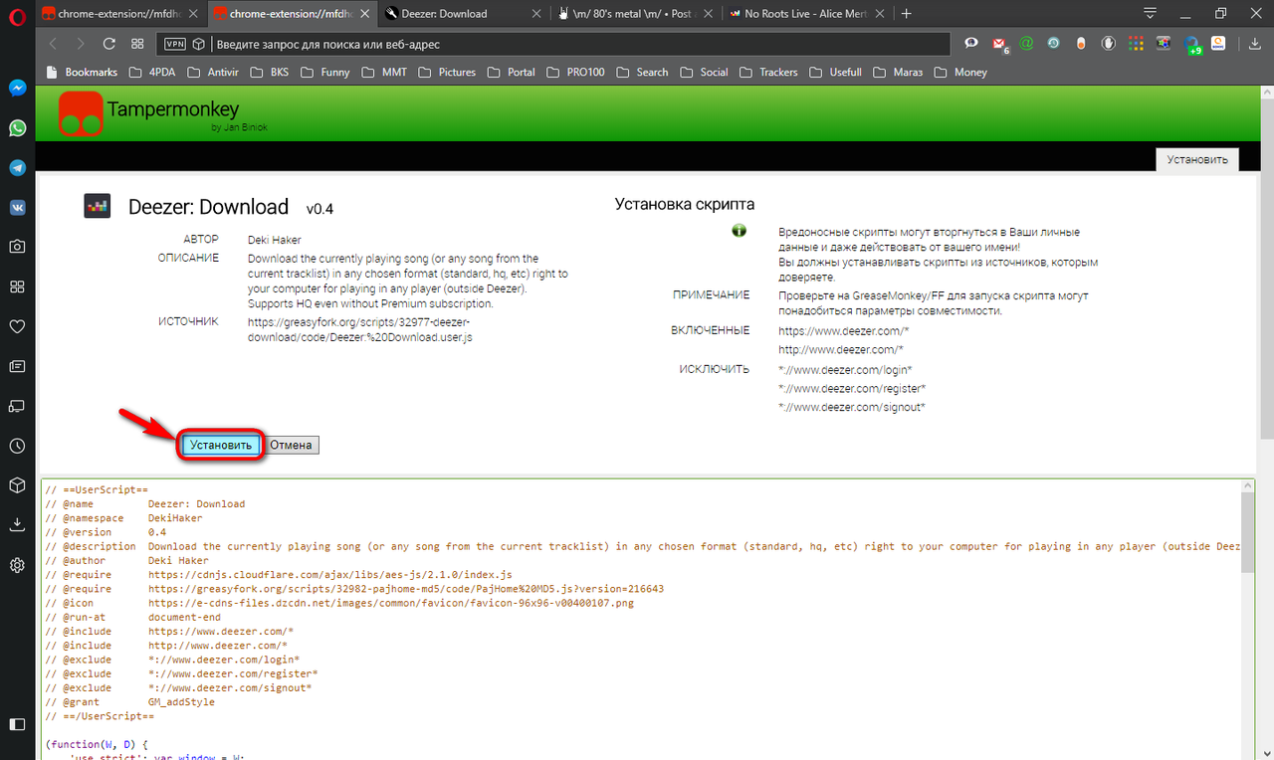Expand the MMT bookmarks folder
The image size is (1274, 760).
383,72
